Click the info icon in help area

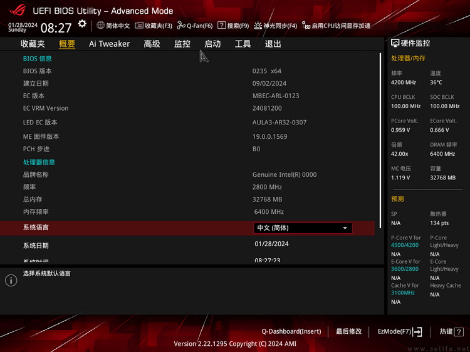tap(11, 281)
